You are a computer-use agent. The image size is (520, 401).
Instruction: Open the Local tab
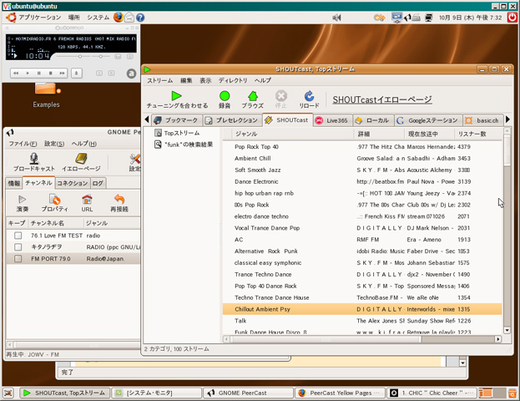click(373, 120)
